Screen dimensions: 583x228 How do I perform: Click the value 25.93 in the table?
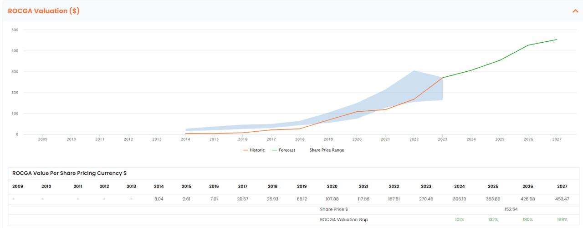pos(272,199)
